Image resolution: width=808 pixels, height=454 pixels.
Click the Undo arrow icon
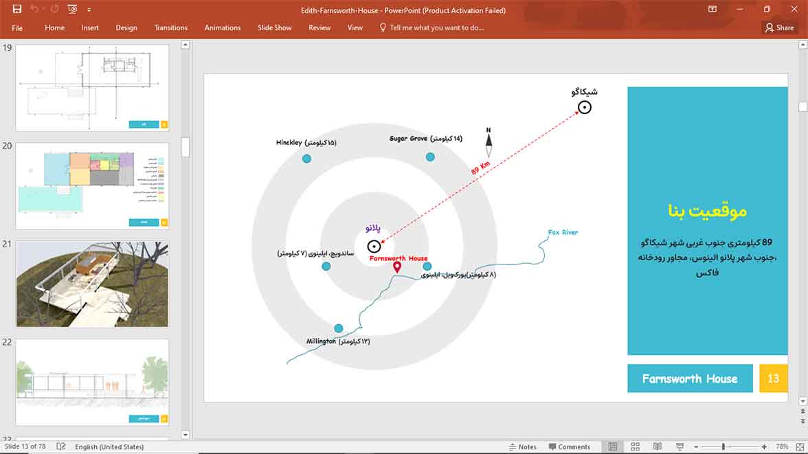34,9
